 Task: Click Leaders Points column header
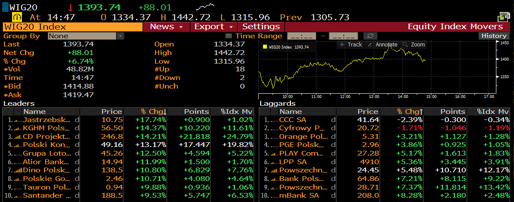pos(189,112)
